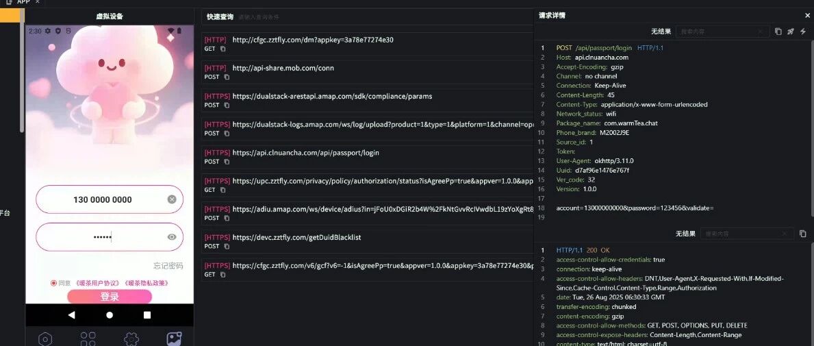Click the HTTP/1.1 200 OK status line
This screenshot has height=346, width=814.
point(583,250)
